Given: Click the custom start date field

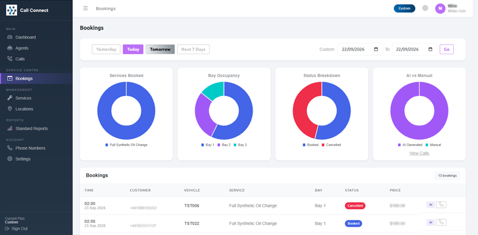Looking at the screenshot, I should pyautogui.click(x=360, y=49).
